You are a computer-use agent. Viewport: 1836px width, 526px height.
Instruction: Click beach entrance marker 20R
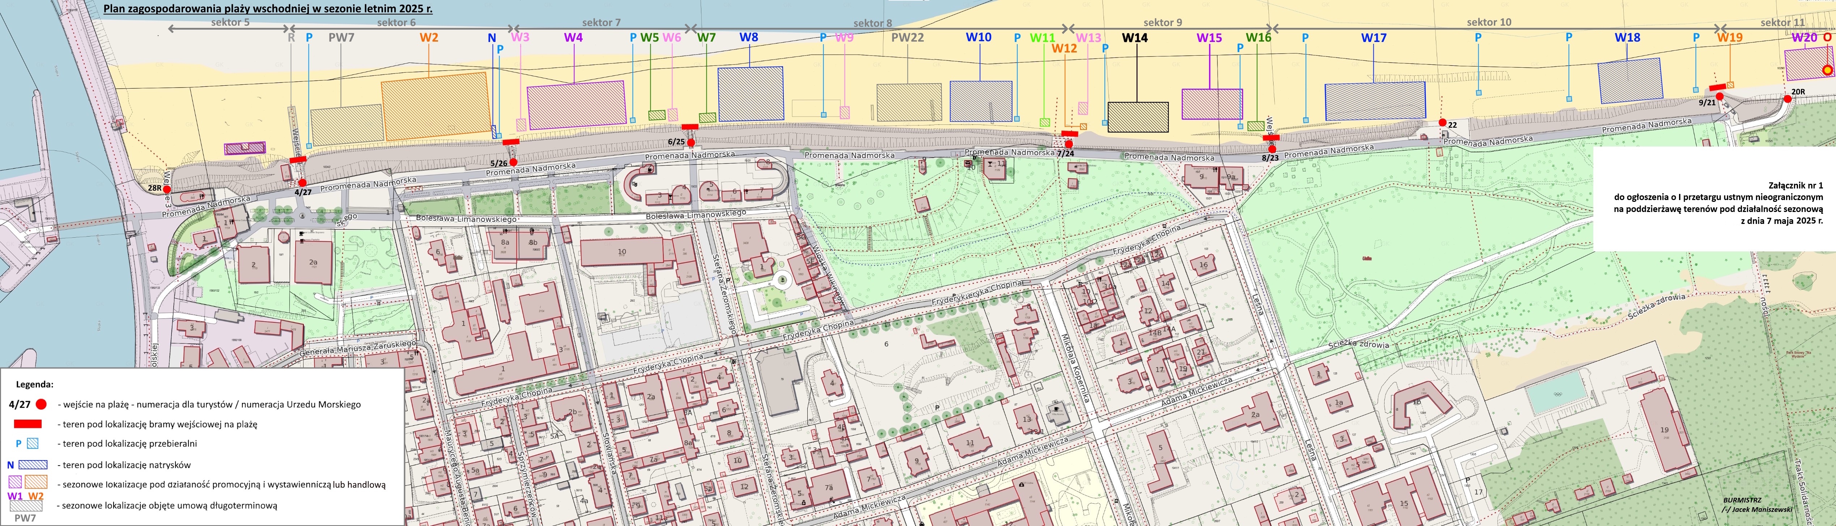click(1787, 99)
